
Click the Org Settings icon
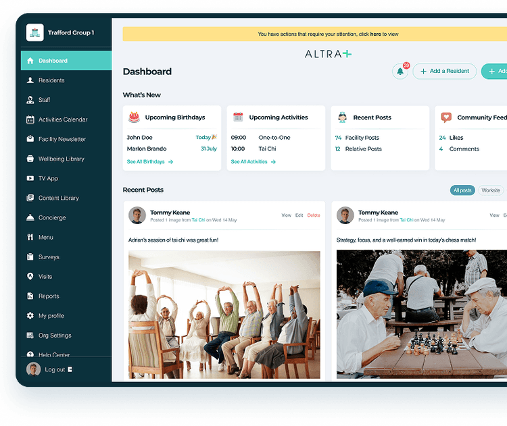[30, 336]
